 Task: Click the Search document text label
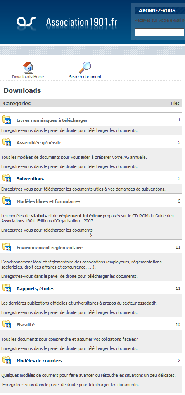[x=85, y=77]
